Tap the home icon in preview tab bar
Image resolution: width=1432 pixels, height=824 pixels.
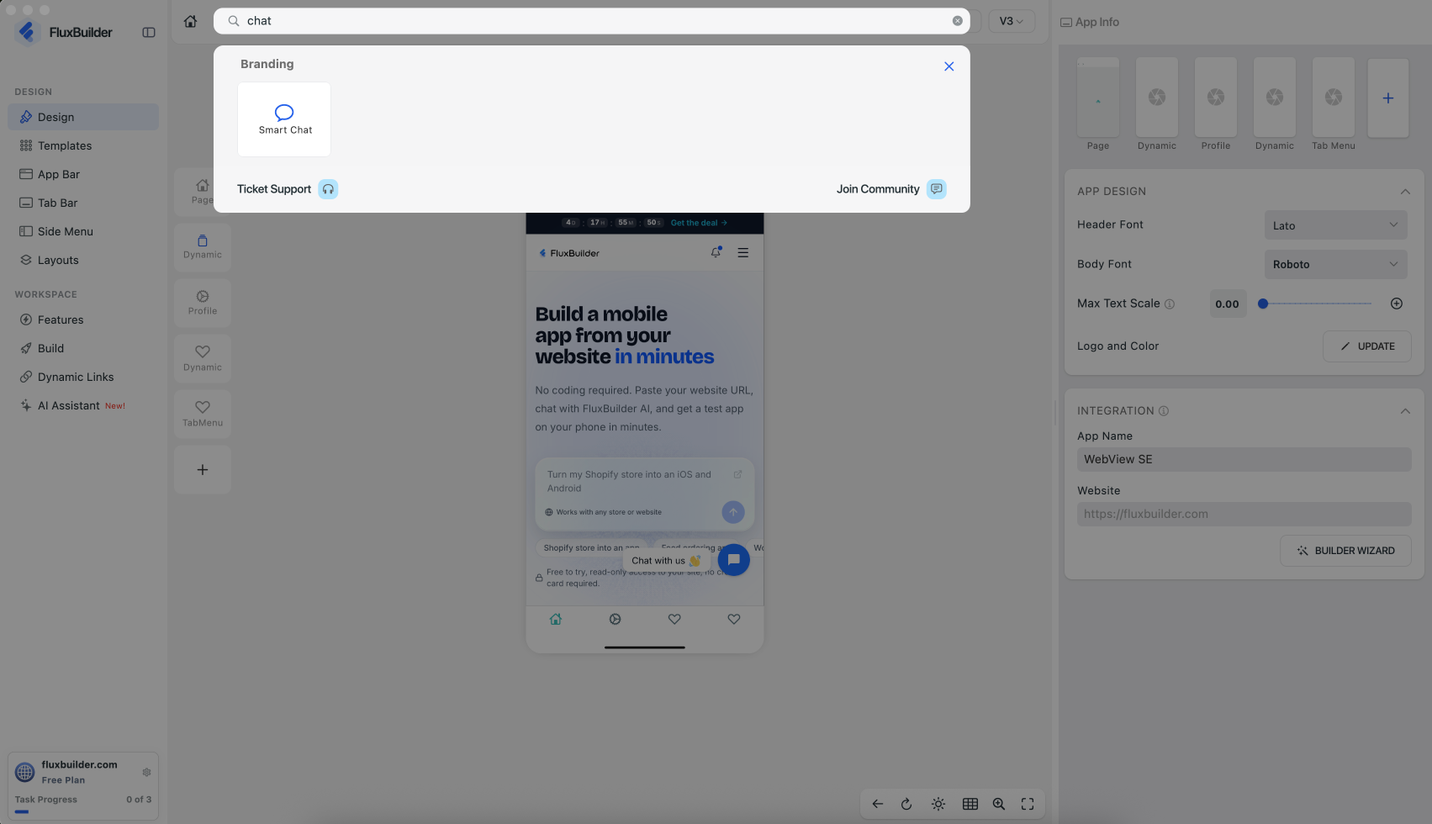556,620
